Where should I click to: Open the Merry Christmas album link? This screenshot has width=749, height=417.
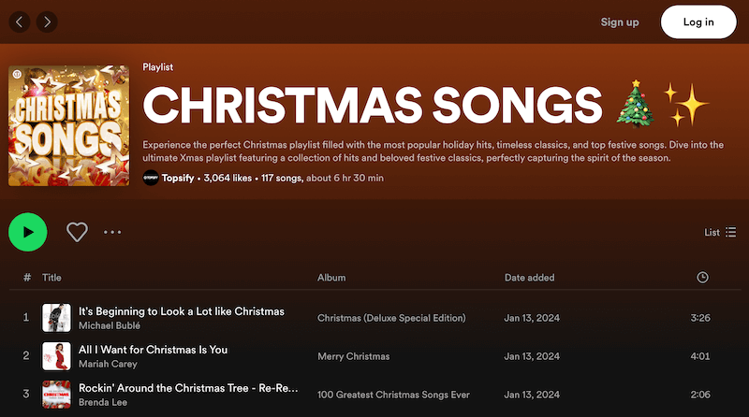(353, 356)
